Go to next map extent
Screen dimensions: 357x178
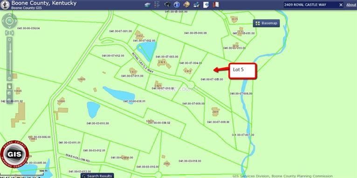click(x=12, y=33)
